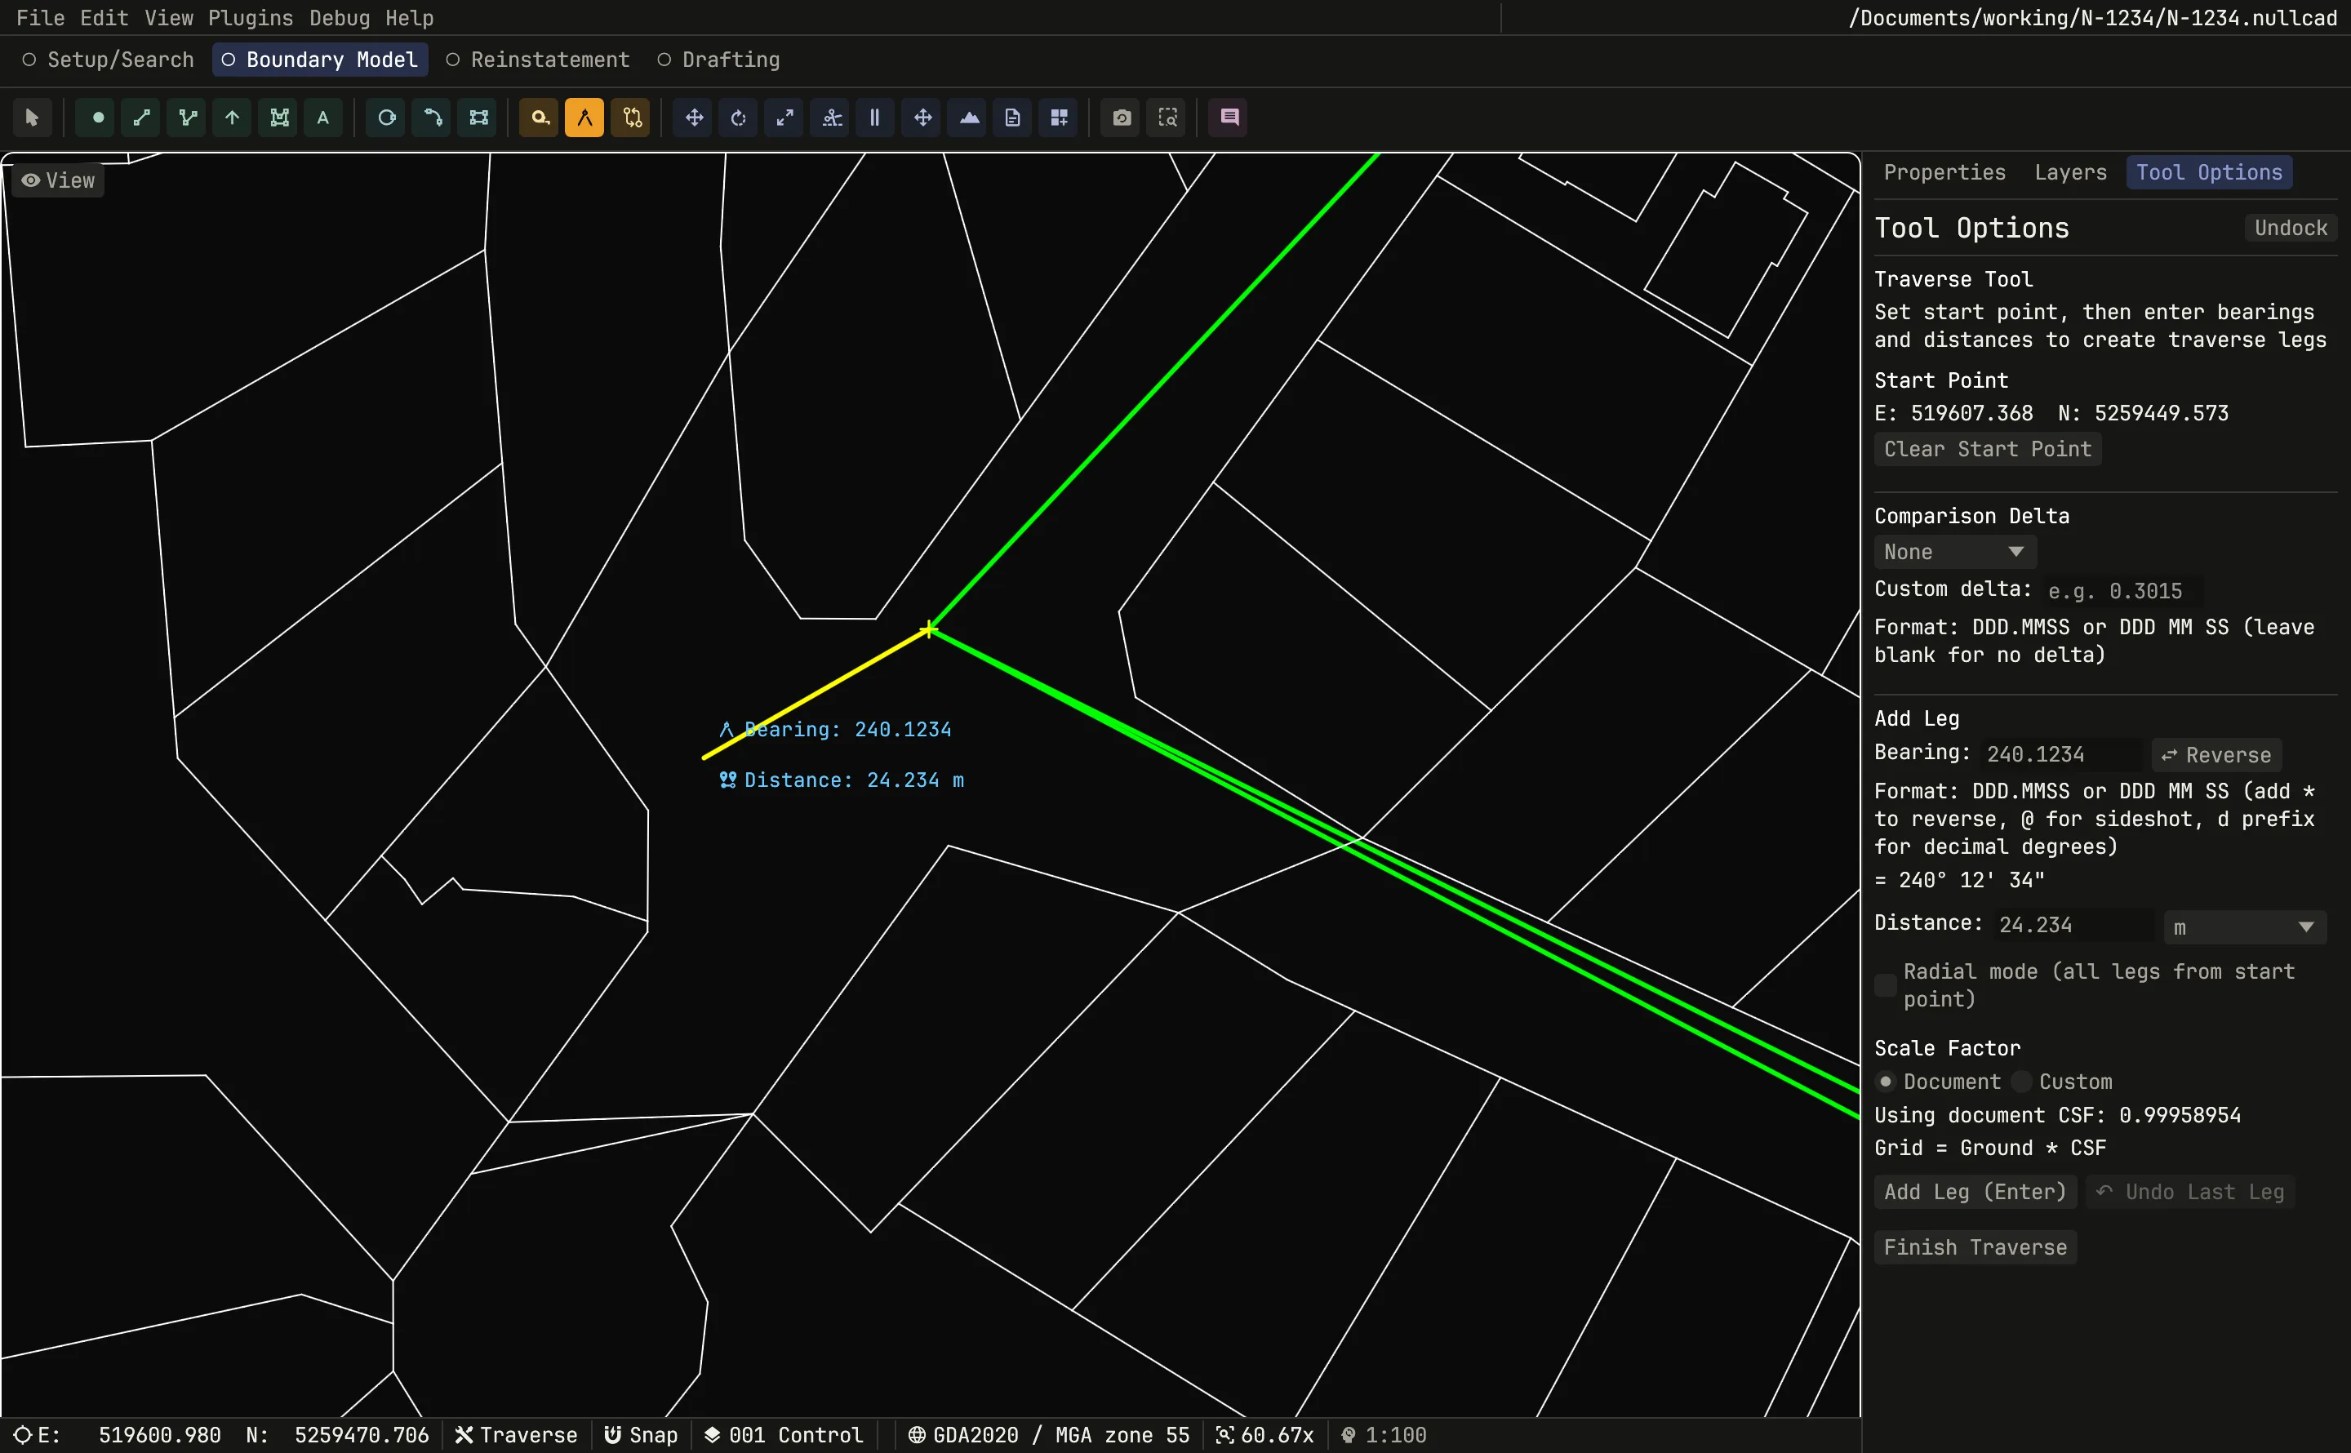The width and height of the screenshot is (2351, 1453).
Task: Select the polygon nodes tool
Action: pos(278,118)
